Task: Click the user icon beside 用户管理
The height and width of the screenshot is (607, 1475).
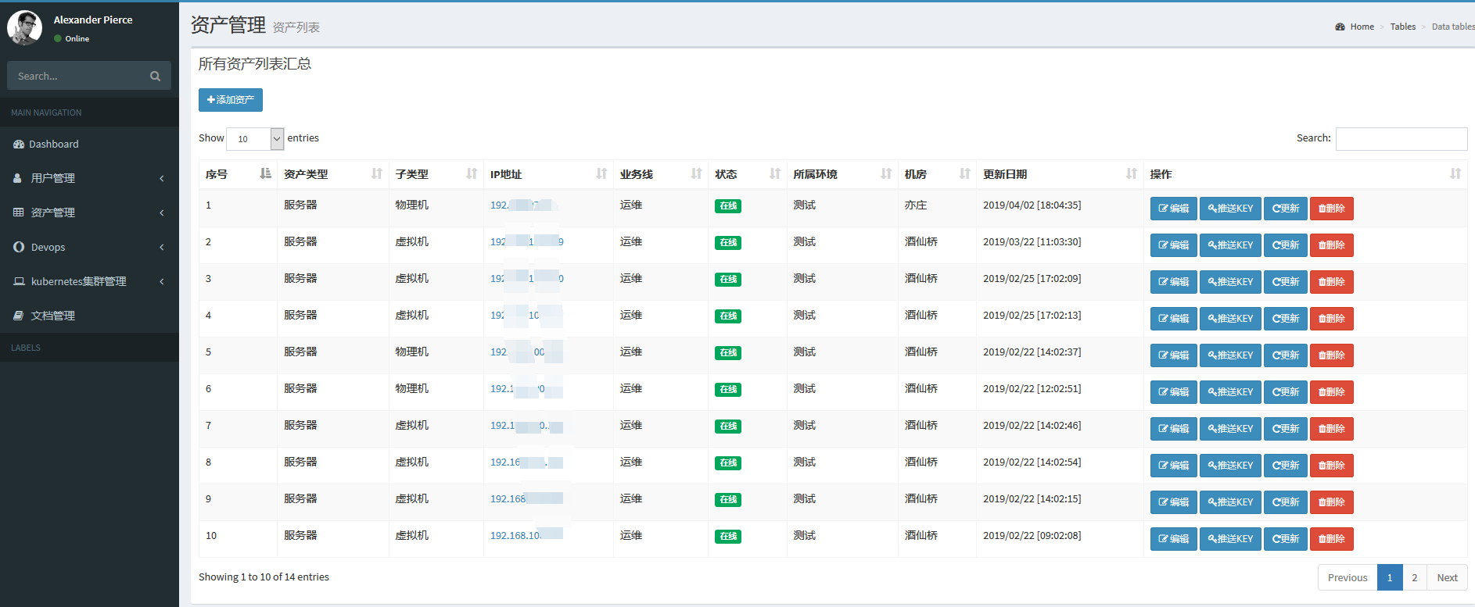Action: (18, 178)
